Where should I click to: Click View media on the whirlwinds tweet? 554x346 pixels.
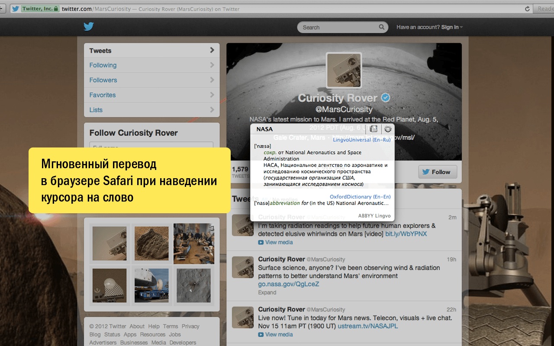[279, 242]
